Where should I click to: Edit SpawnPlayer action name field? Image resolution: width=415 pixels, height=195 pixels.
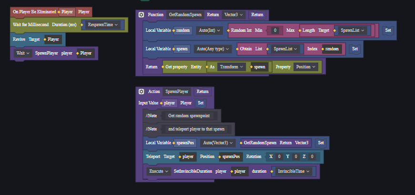(177, 92)
